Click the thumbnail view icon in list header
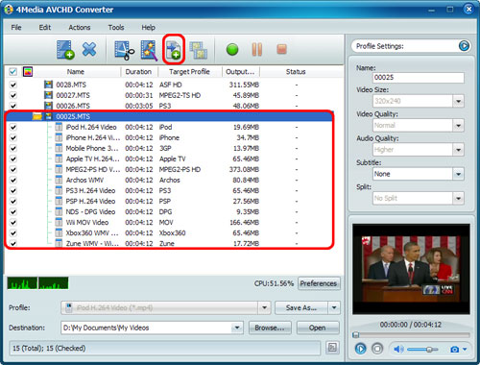This screenshot has width=480, height=365. 28,72
